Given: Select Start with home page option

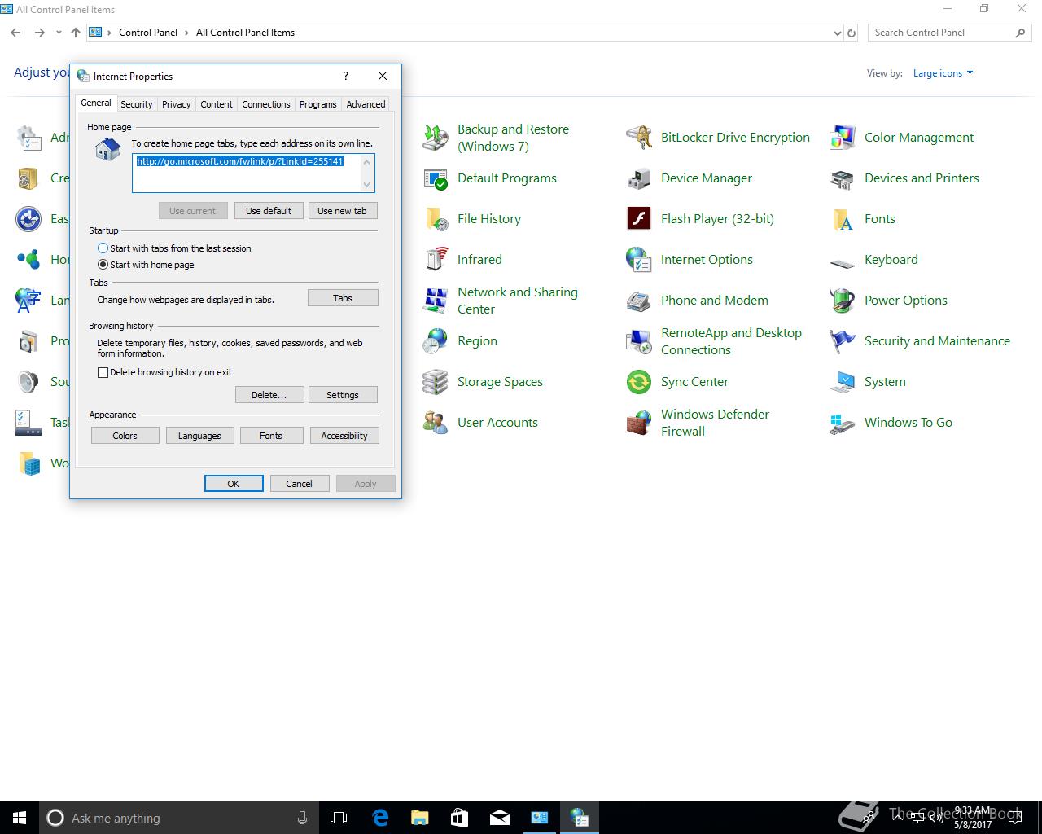Looking at the screenshot, I should tap(103, 265).
